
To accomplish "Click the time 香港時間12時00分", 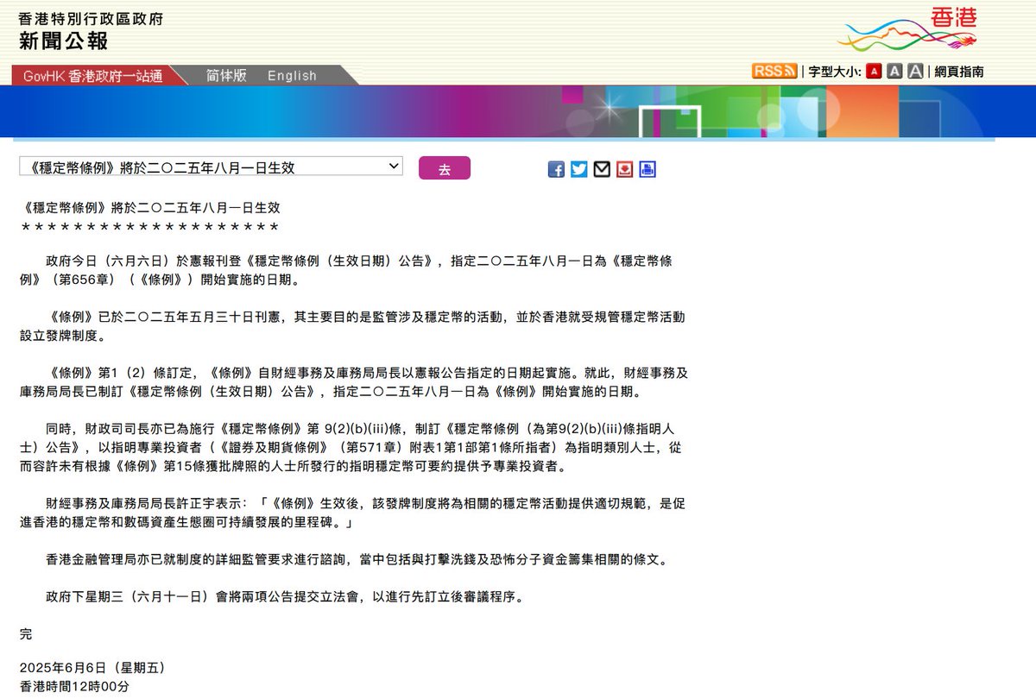I will [x=74, y=687].
